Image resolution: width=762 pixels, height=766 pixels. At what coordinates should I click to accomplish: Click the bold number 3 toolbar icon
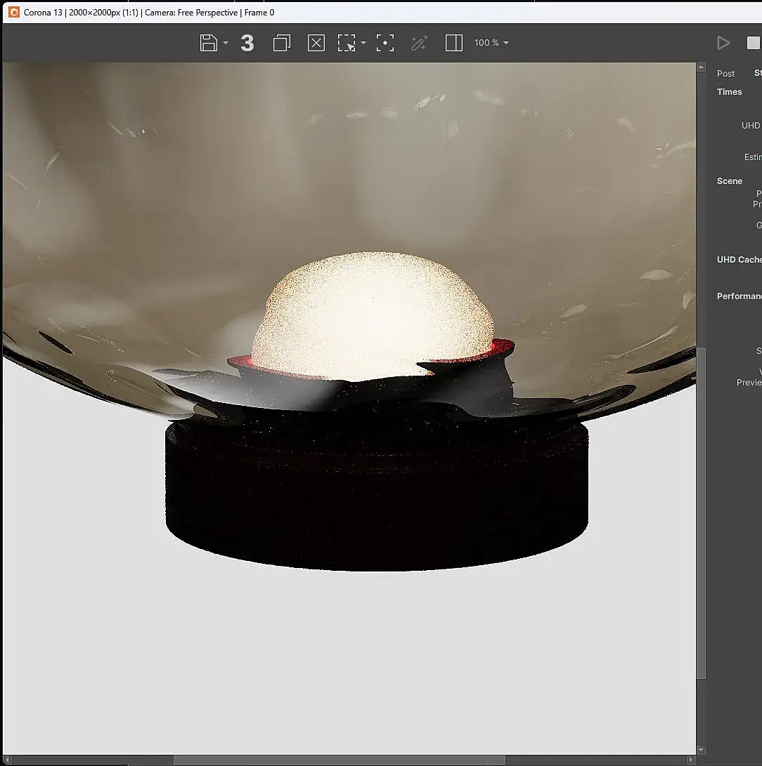coord(247,43)
